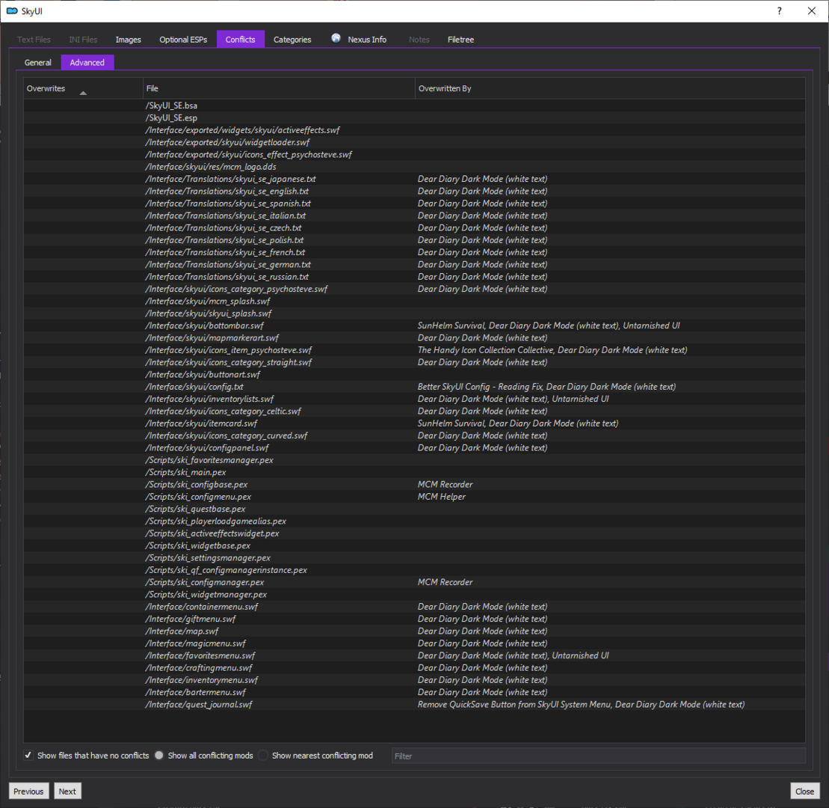Select the craftingmenu.swf file row
Image resolution: width=829 pixels, height=808 pixels.
(414, 668)
